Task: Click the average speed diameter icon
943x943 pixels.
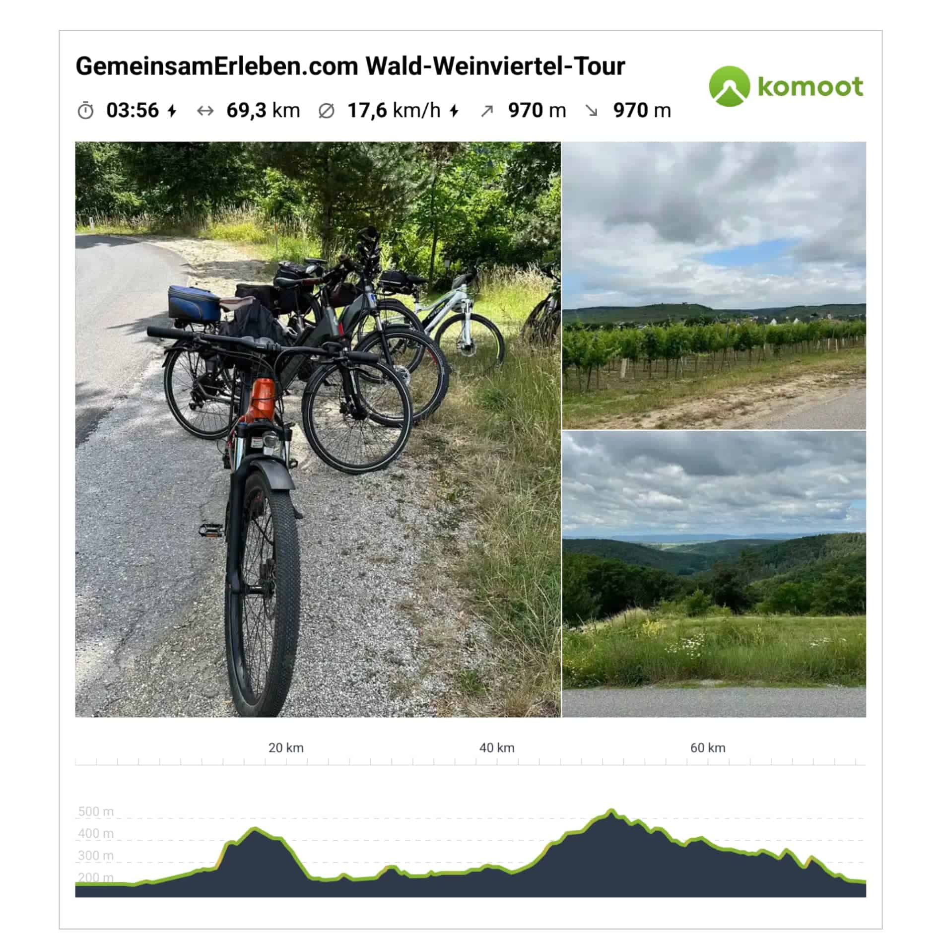Action: tap(326, 111)
